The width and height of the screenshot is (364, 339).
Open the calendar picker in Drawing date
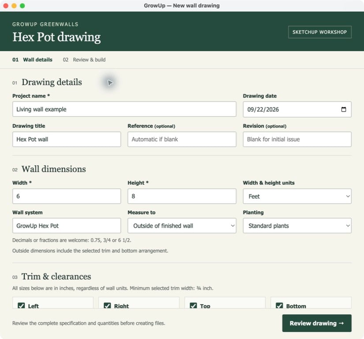[x=344, y=109]
